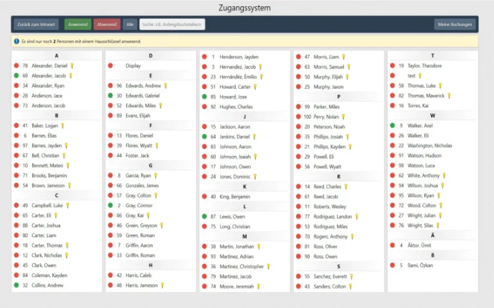The height and width of the screenshot is (308, 494).
Task: Click the key icon next to Edwards, Andrew
Action: 165,86
